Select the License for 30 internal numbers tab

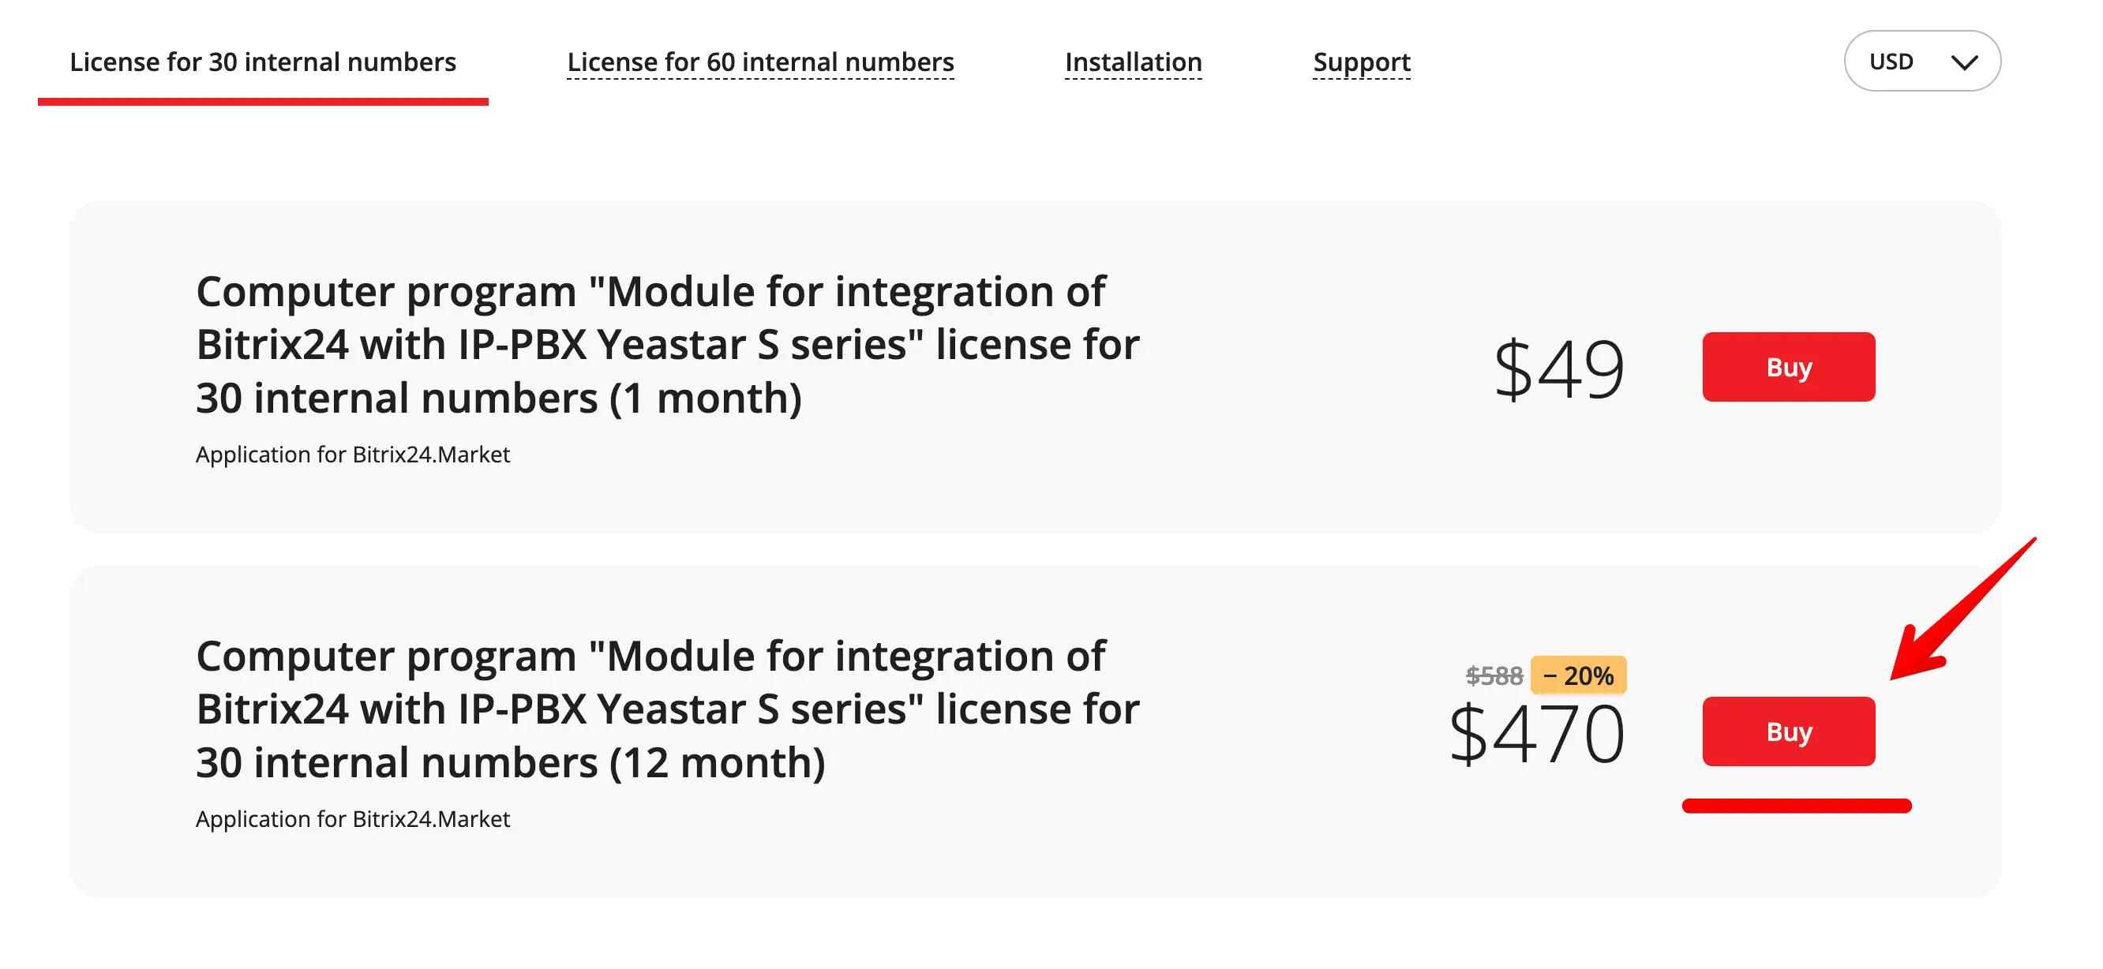262,62
